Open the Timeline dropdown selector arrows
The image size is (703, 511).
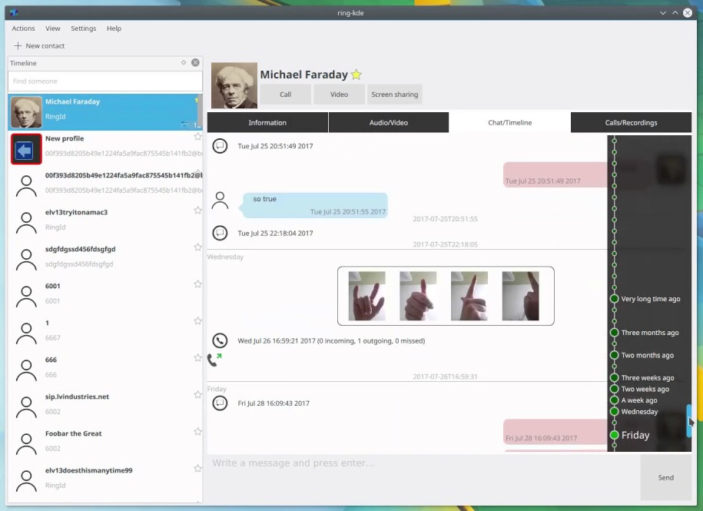(x=183, y=63)
